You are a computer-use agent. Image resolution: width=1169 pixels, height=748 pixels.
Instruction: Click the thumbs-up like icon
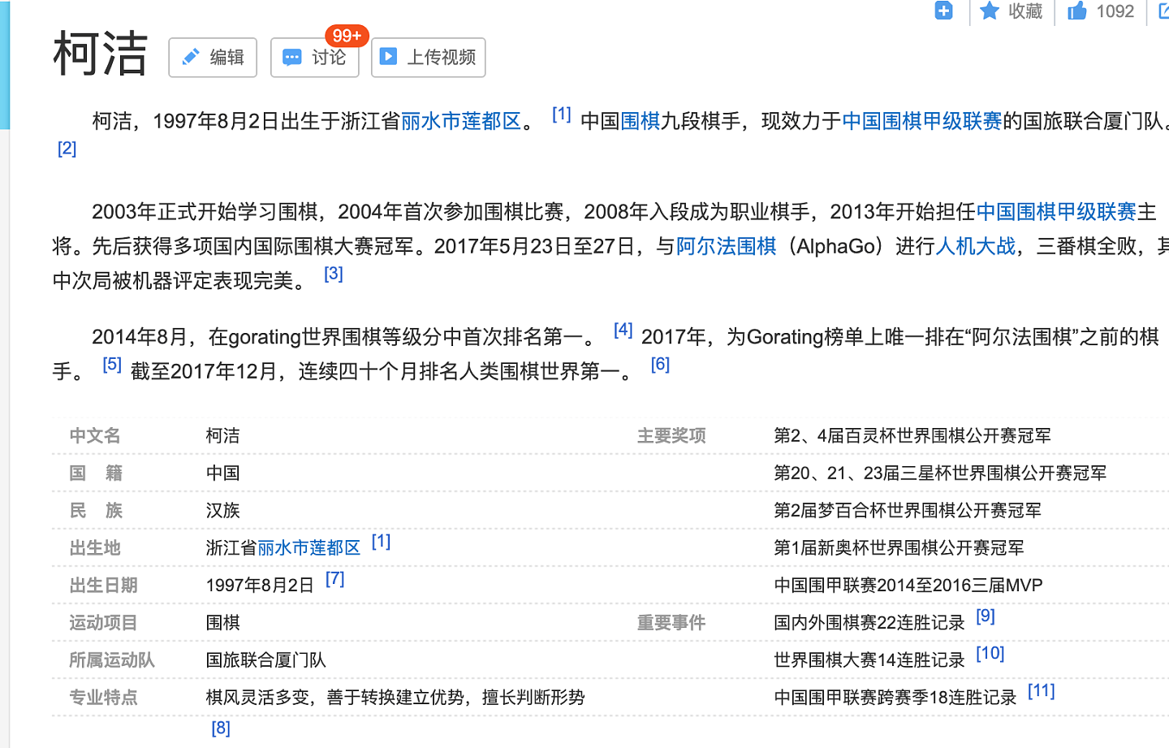(x=1077, y=11)
